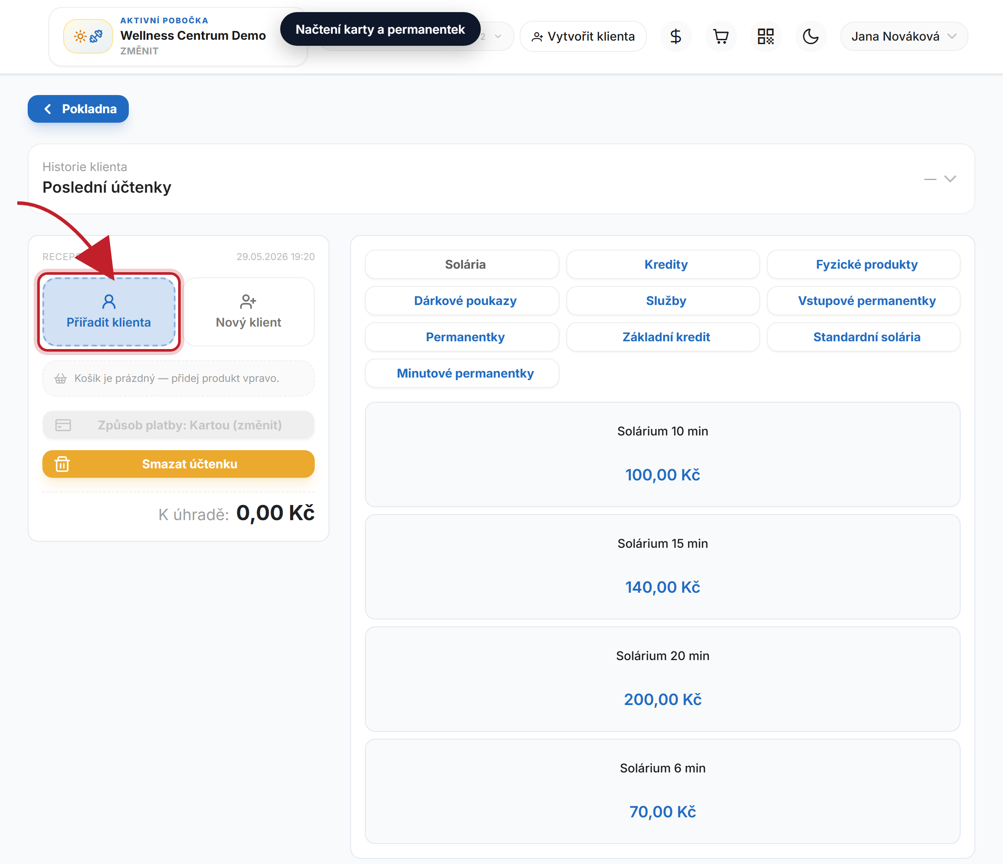Click the basket icon in empty cart notice
The width and height of the screenshot is (1003, 864).
pyautogui.click(x=61, y=378)
